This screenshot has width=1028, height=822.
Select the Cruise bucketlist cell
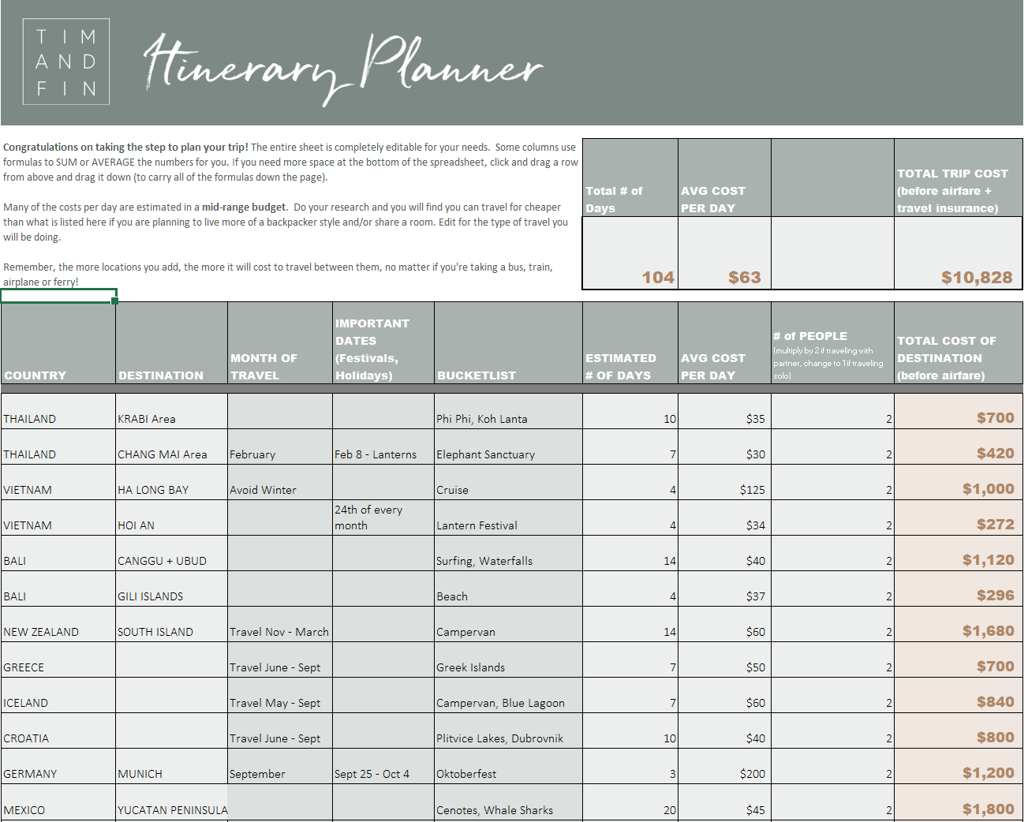click(x=508, y=482)
